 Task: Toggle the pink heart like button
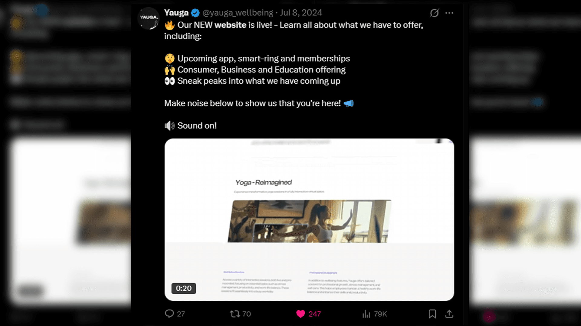(300, 314)
